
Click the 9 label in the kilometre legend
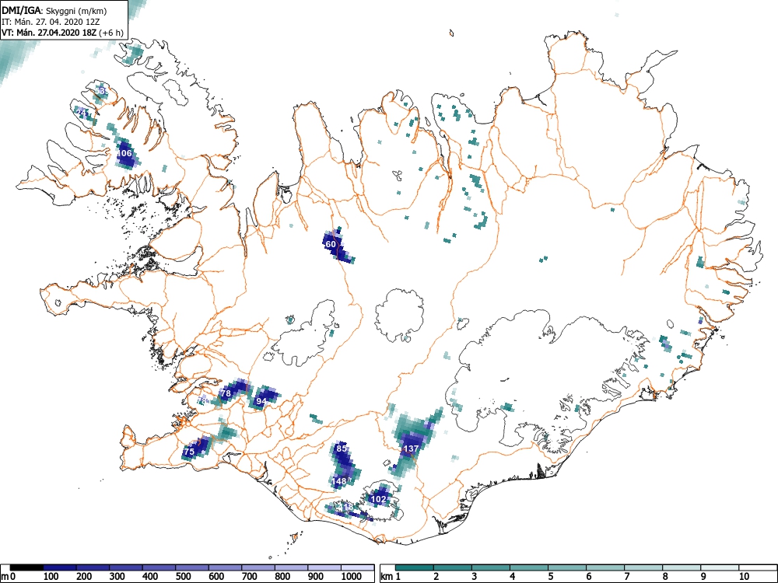[703, 577]
